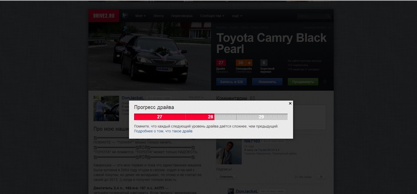Open the Лента menu item
The height and width of the screenshot is (194, 417).
pyautogui.click(x=158, y=16)
